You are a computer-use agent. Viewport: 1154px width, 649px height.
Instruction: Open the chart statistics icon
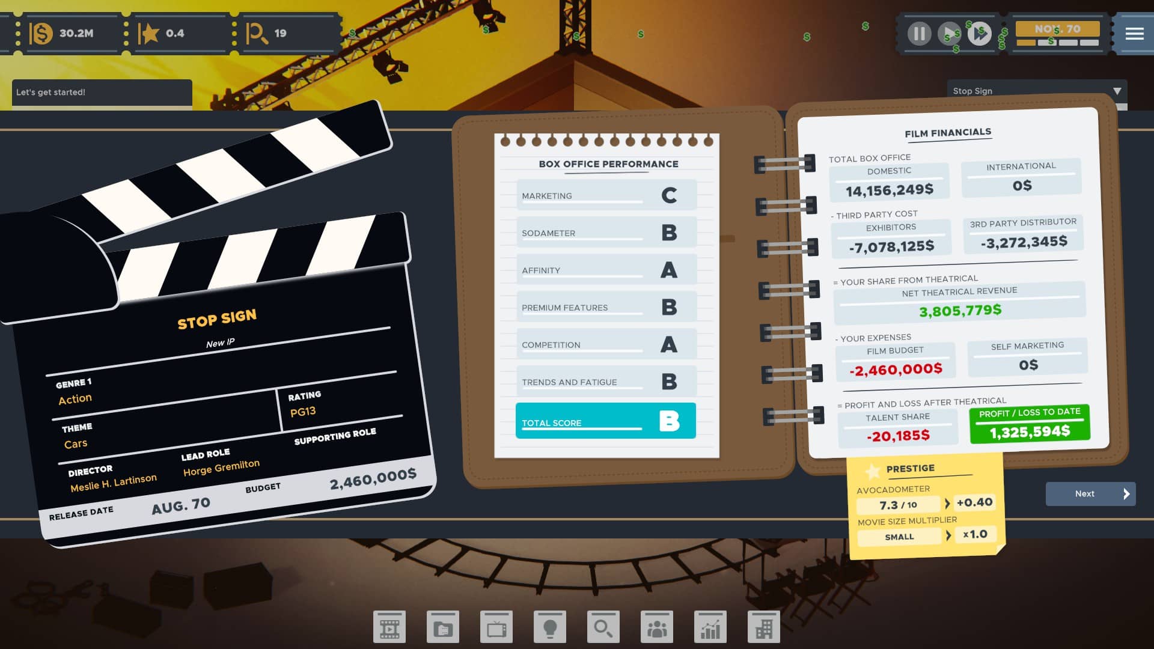point(710,627)
